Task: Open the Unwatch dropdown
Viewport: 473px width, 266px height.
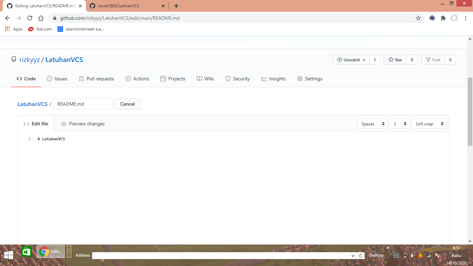Action: [351, 59]
